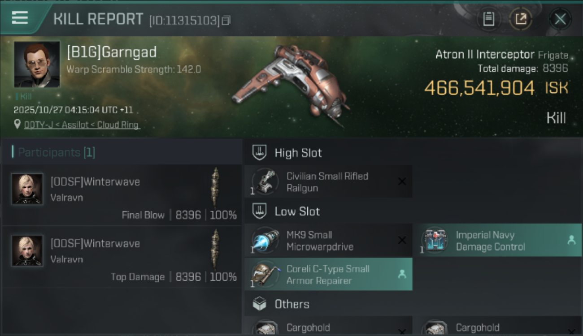This screenshot has height=336, width=583.
Task: Select the Civilian Small Rifled Railgun icon
Action: (x=265, y=181)
